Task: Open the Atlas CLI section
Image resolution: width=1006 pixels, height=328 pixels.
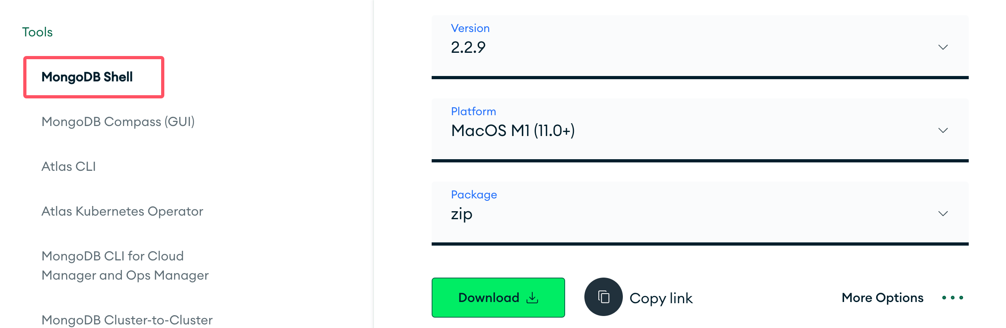Action: click(69, 166)
